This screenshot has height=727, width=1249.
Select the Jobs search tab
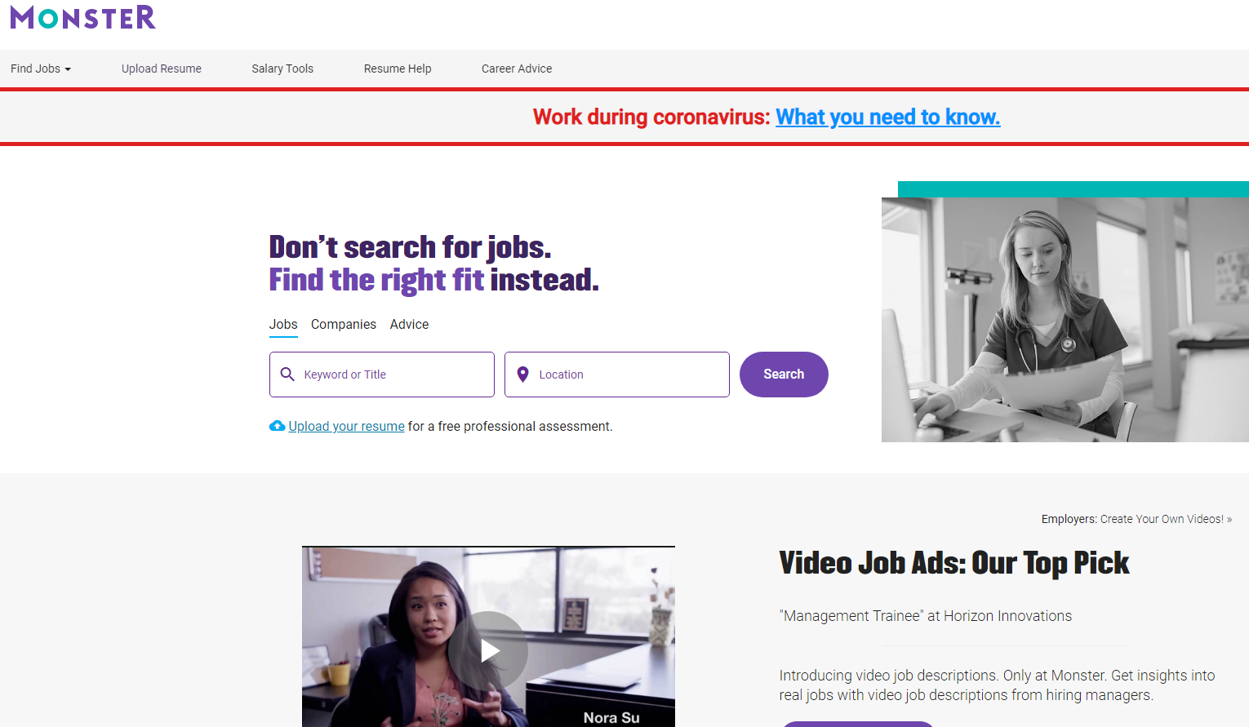[x=283, y=325]
